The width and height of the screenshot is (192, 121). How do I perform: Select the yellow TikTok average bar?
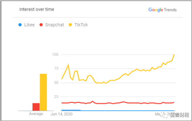click(x=43, y=92)
